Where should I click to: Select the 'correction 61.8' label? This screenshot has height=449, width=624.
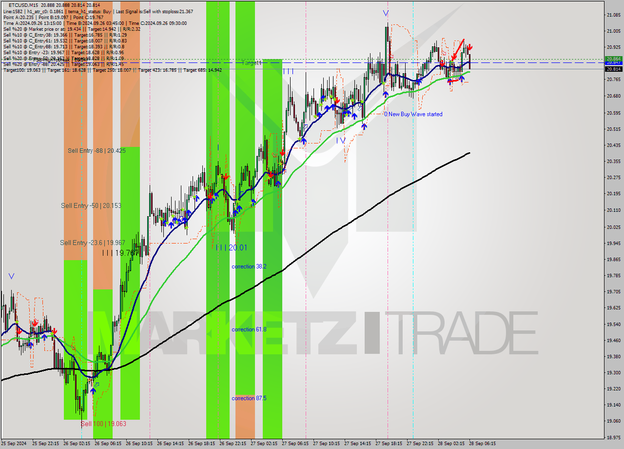pos(249,329)
